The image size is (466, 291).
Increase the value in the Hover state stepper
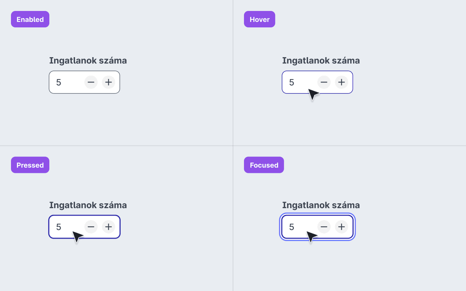(x=342, y=82)
